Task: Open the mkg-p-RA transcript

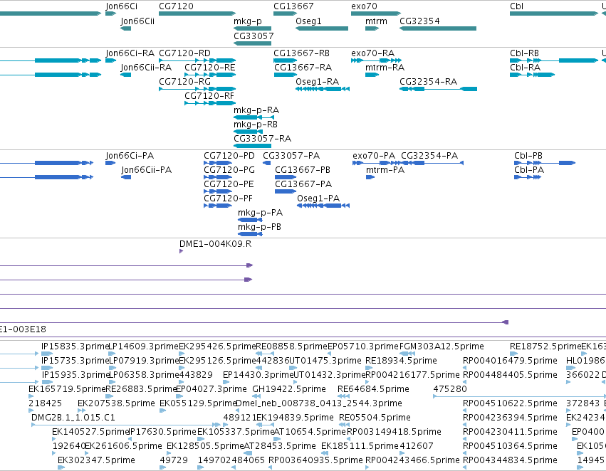Action: coord(254,117)
